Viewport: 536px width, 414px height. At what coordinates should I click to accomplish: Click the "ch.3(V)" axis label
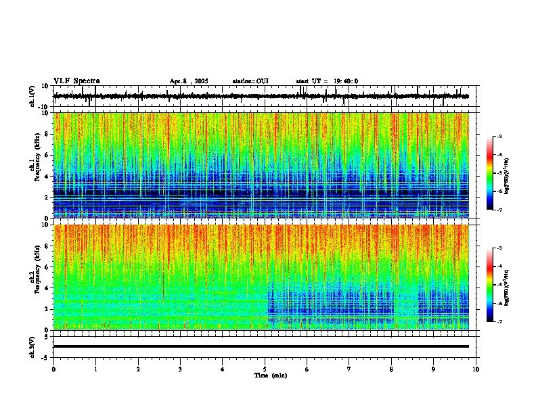32,347
